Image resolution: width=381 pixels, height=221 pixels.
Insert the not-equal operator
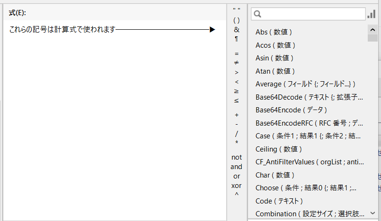(237, 63)
